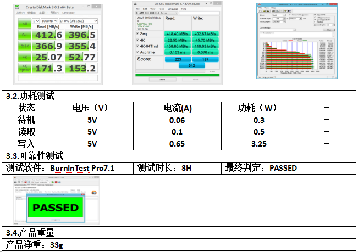Click the green progress bar in AS SSD

point(178,75)
